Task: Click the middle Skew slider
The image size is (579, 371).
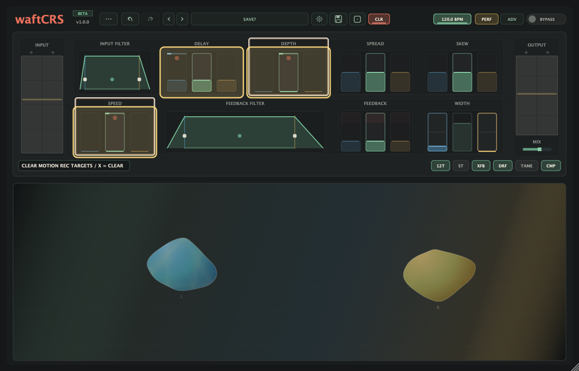Action: click(462, 72)
